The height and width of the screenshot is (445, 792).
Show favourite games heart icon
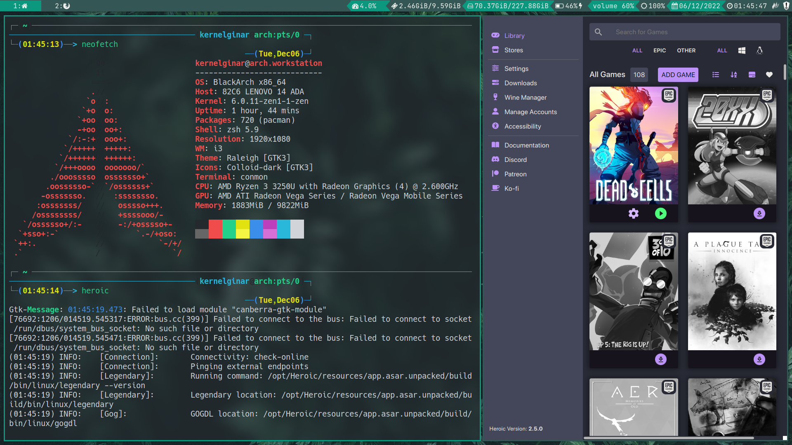[769, 75]
